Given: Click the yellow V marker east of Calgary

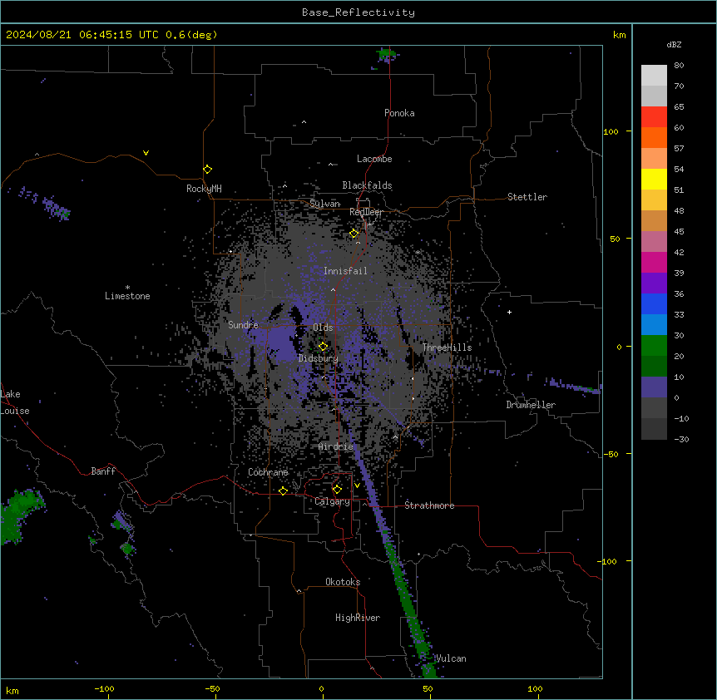Looking at the screenshot, I should point(357,486).
